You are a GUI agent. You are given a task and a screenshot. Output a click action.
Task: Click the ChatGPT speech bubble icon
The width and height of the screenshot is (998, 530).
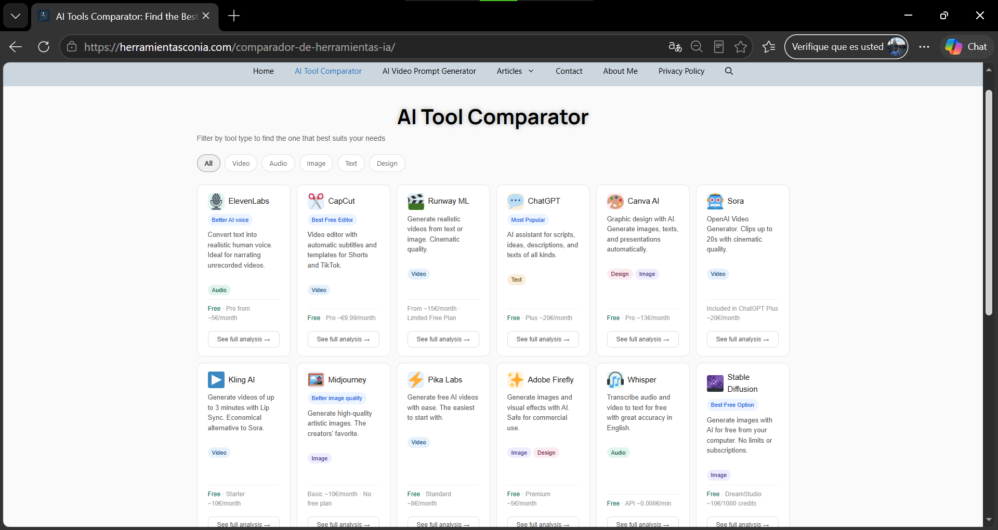[x=516, y=201]
